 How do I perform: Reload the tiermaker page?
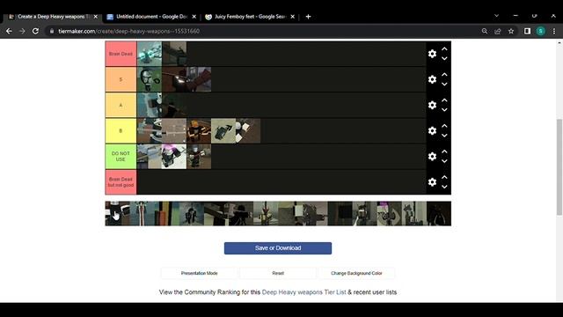pyautogui.click(x=35, y=32)
